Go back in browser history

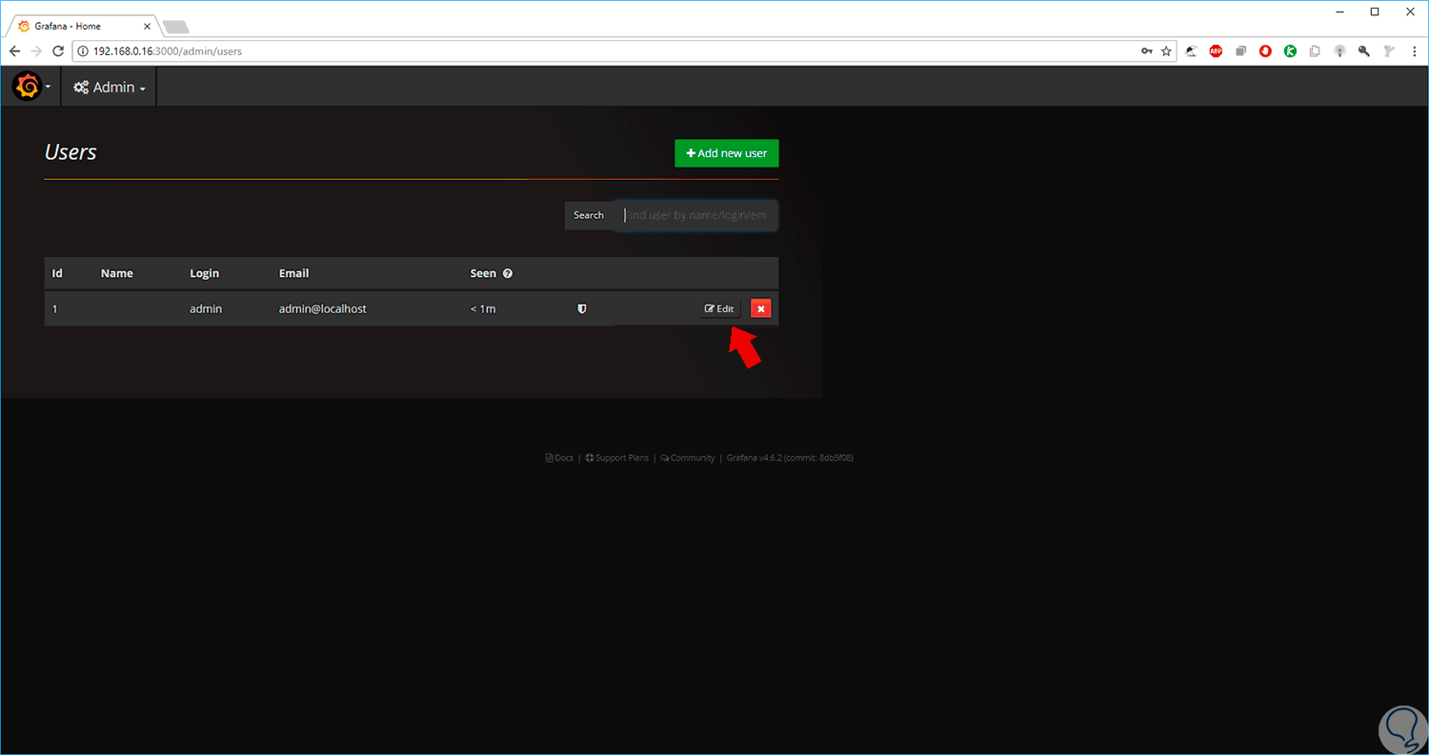point(14,51)
